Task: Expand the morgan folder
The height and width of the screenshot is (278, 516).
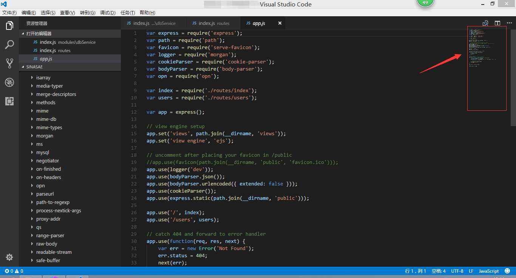Action: coord(70,136)
